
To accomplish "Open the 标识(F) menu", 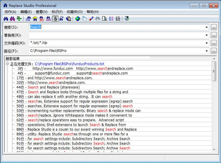I will pyautogui.click(x=57, y=12).
